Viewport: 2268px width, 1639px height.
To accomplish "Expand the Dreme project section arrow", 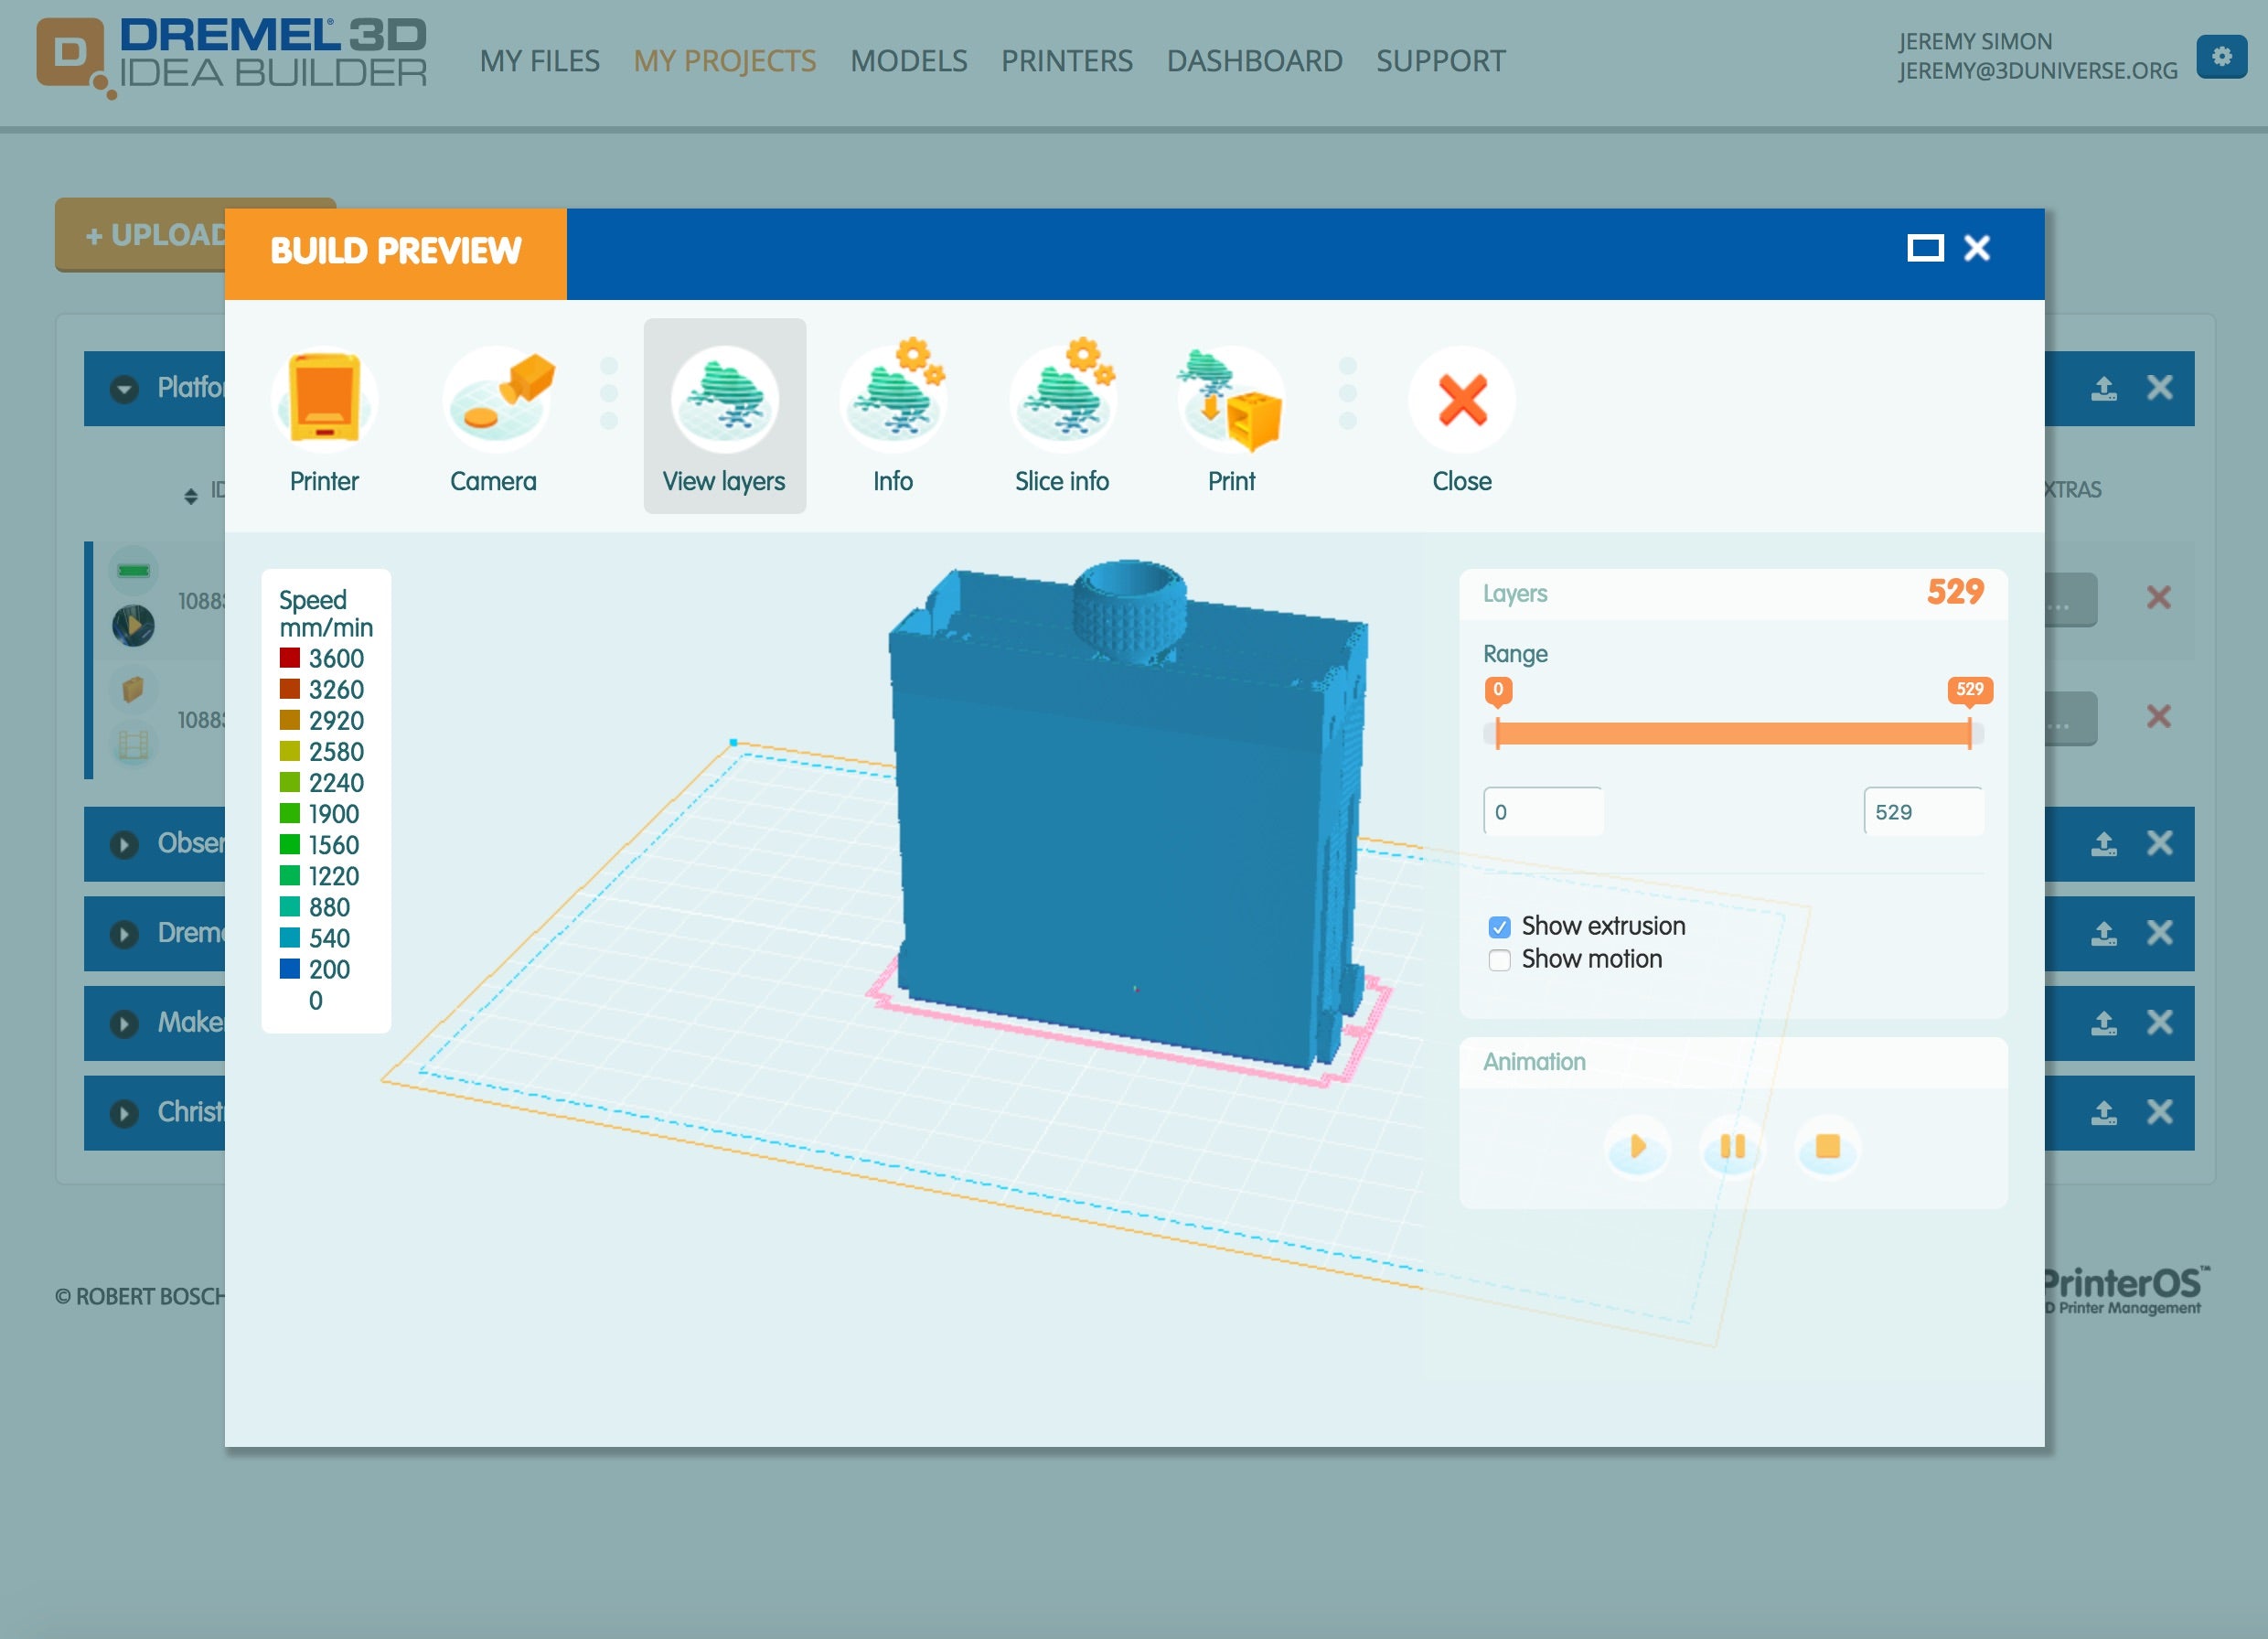I will [124, 934].
